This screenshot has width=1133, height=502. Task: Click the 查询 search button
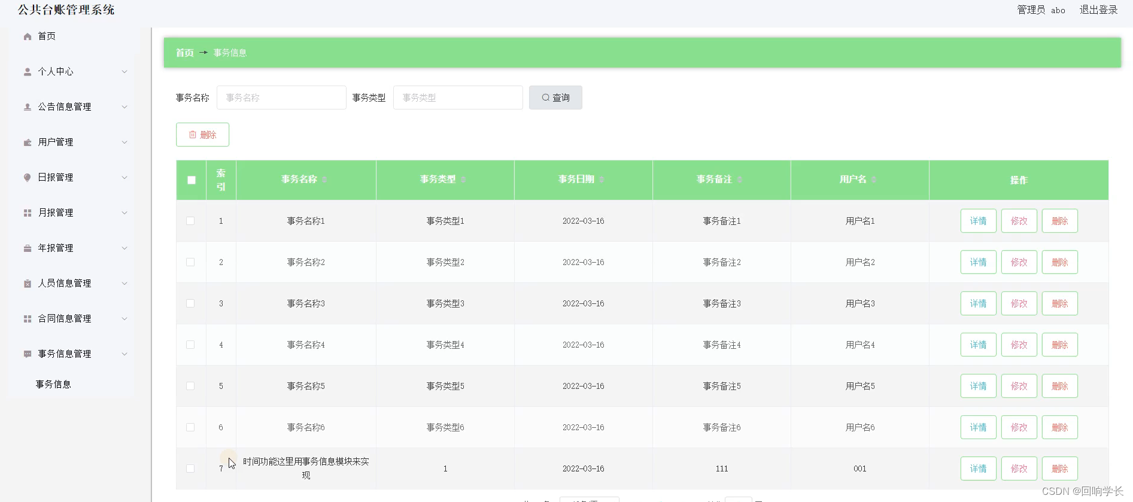coord(555,98)
